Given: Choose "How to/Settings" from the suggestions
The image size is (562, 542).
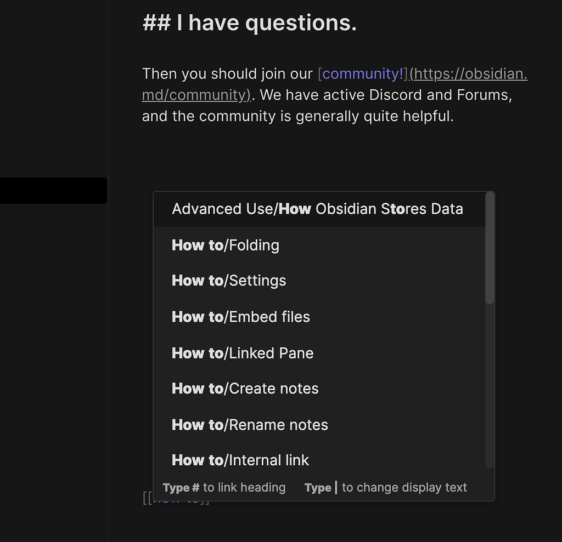Looking at the screenshot, I should pyautogui.click(x=229, y=281).
